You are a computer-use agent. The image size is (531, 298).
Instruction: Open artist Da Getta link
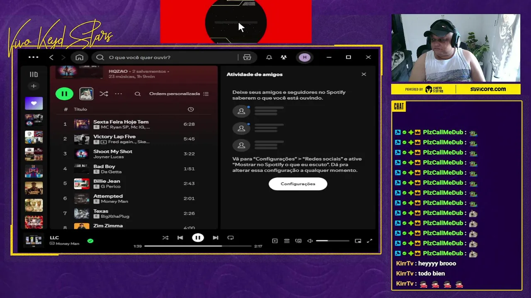[x=111, y=172]
